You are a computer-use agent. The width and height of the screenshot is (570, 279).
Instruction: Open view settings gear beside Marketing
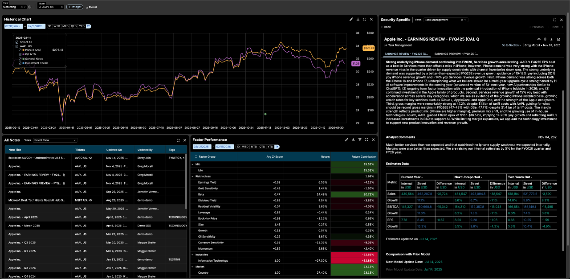tap(30, 7)
